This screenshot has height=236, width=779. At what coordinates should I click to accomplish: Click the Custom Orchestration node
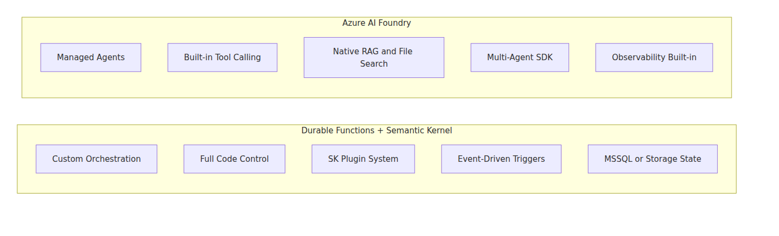(x=96, y=159)
